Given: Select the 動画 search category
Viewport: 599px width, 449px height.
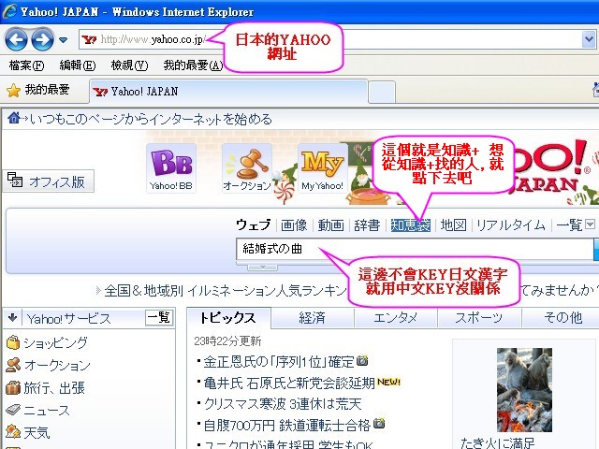Looking at the screenshot, I should point(330,224).
